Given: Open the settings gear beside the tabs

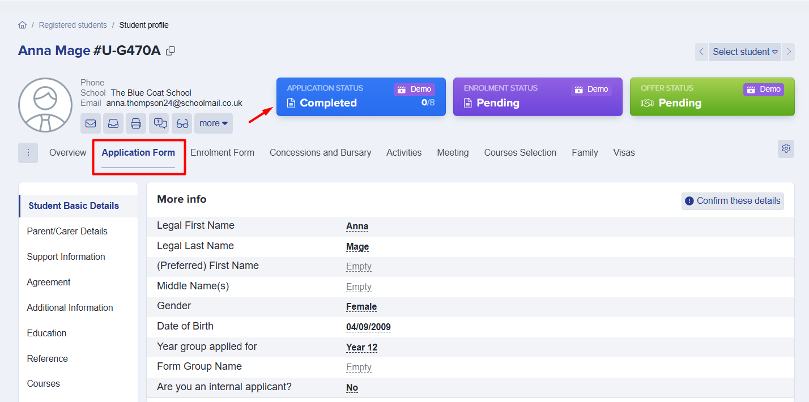Looking at the screenshot, I should coord(786,148).
